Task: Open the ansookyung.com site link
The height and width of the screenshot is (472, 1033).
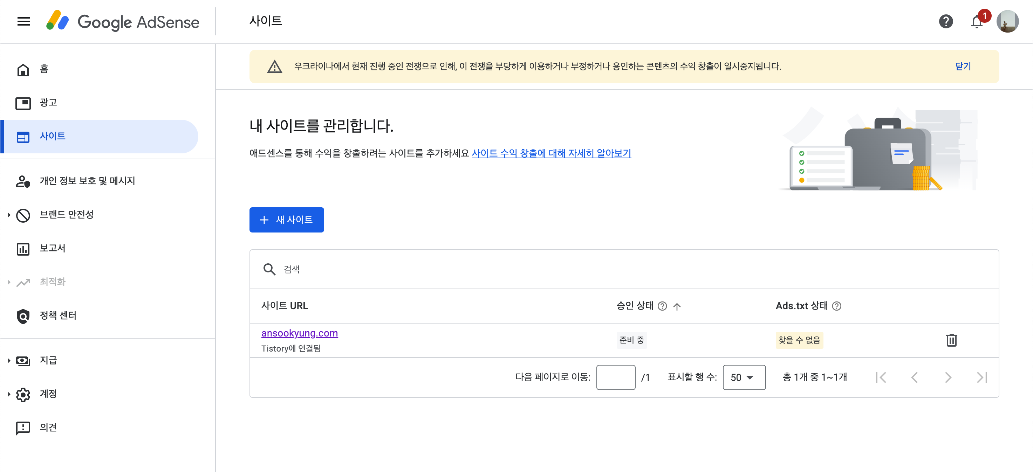Action: 299,333
